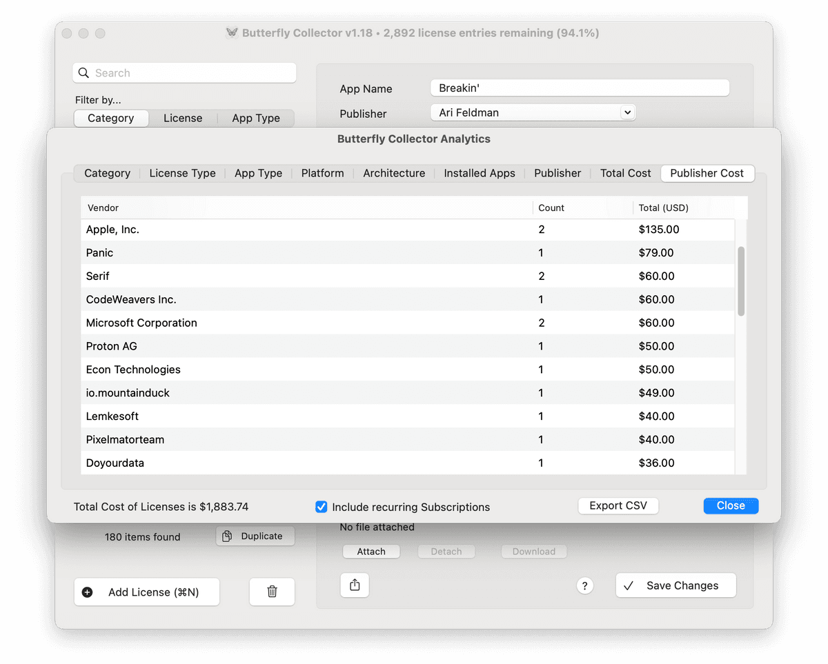Open help with question mark icon
This screenshot has height=664, width=828.
584,586
